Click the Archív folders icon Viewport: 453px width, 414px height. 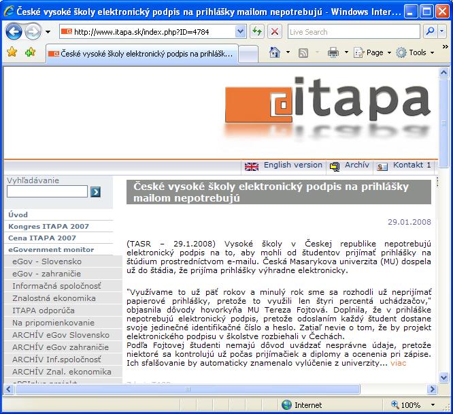pos(335,167)
